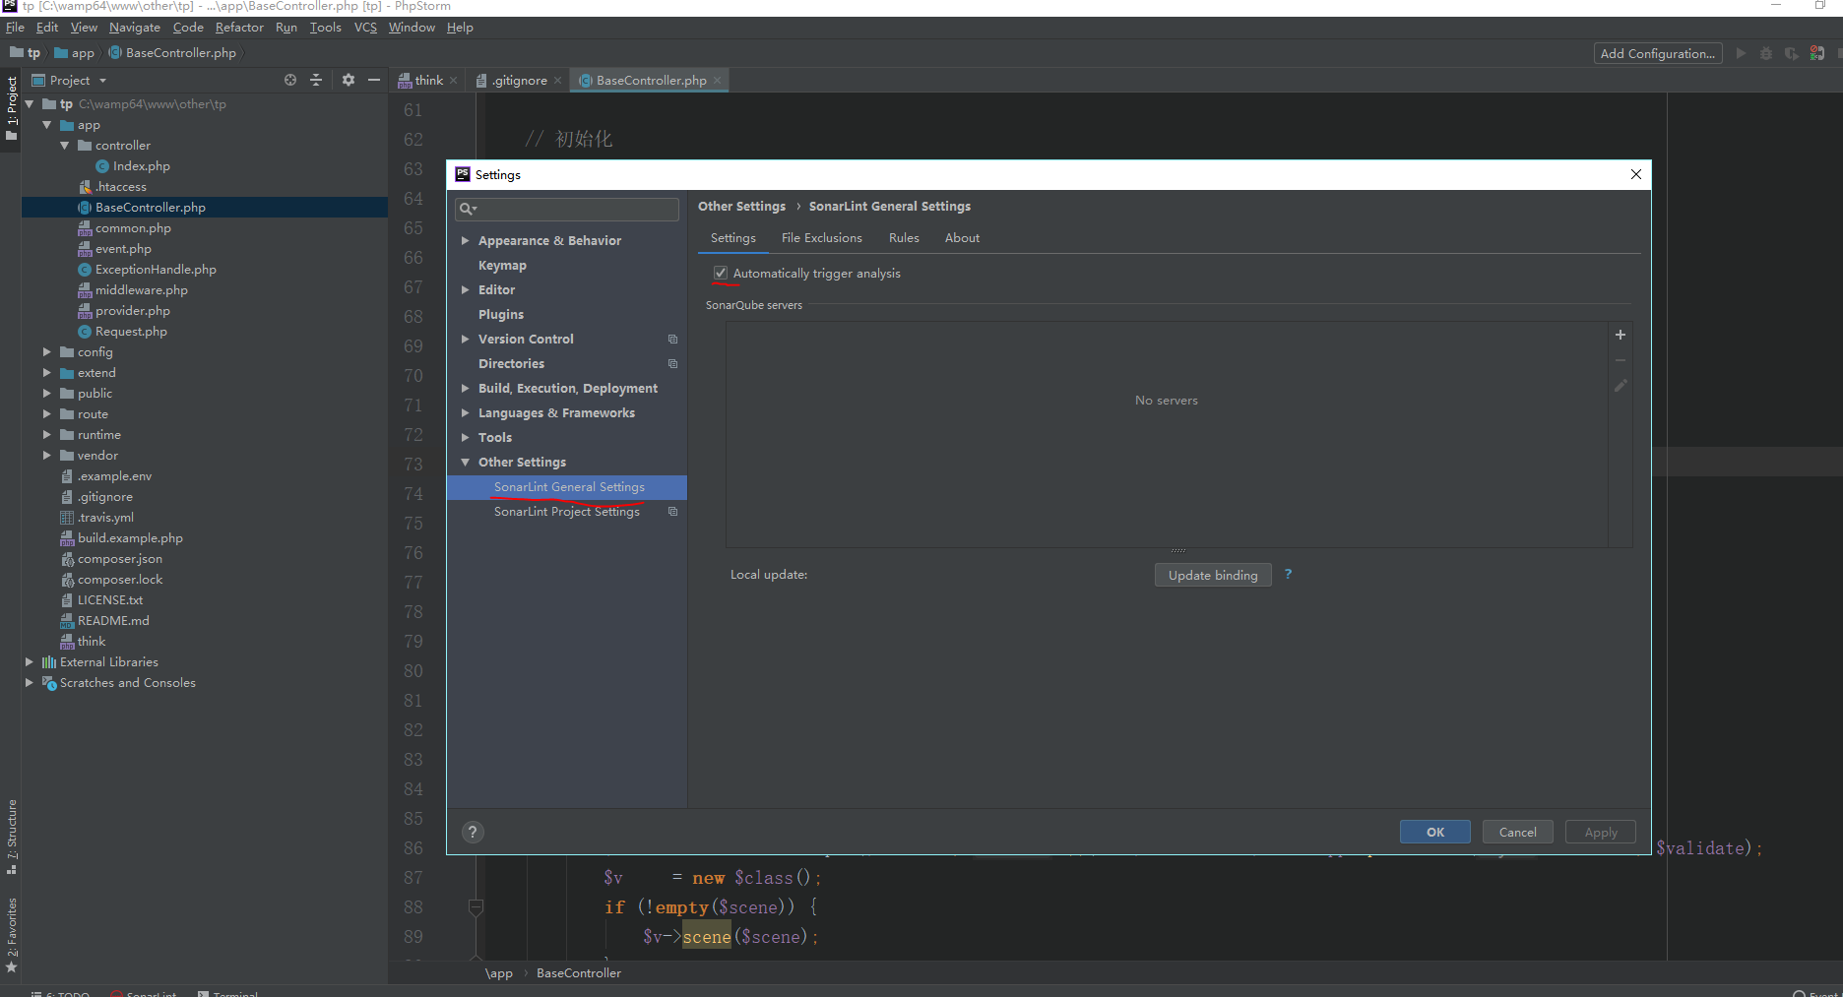
Task: Click the SonarLint tool window button
Action: click(x=144, y=992)
